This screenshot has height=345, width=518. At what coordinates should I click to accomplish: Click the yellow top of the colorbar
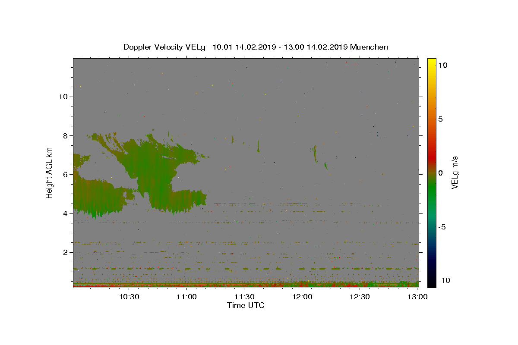(432, 63)
